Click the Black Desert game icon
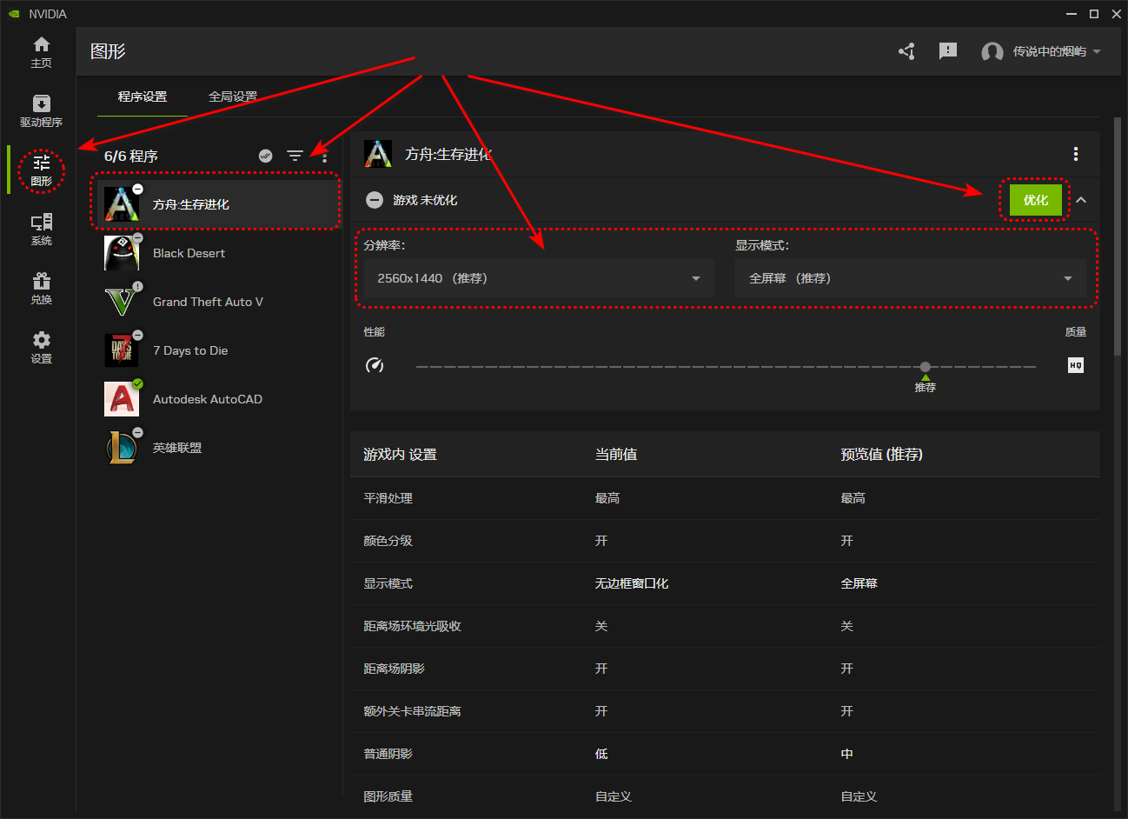Viewport: 1128px width, 819px height. coord(122,253)
